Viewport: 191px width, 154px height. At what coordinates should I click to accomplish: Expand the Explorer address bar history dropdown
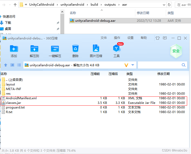(x=164, y=5)
